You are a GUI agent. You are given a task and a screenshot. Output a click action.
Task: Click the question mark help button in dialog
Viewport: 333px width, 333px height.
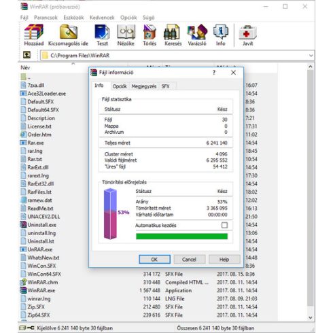214,73
